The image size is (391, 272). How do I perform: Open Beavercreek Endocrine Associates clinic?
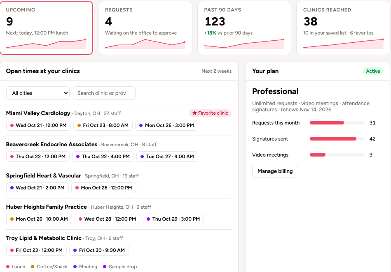pos(52,145)
